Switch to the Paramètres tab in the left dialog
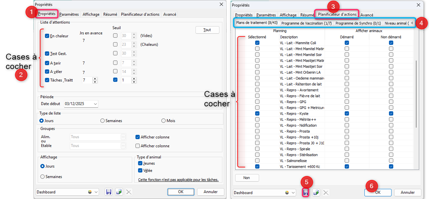Screen dimensions: 429x199 click(69, 14)
